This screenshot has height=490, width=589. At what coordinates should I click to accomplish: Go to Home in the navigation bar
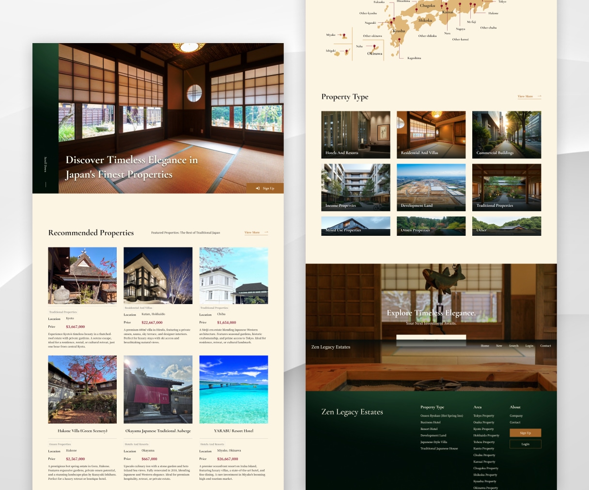[485, 346]
